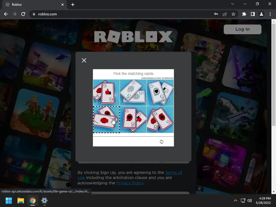Viewport: 276px width, 207px height.
Task: Pick the grey cards tile showing 5s
Action: coord(133,93)
